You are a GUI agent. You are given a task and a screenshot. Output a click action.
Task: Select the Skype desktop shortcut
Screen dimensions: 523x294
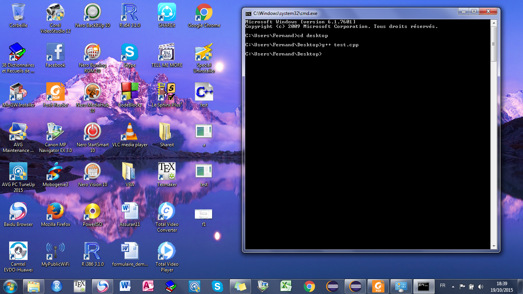[x=130, y=55]
